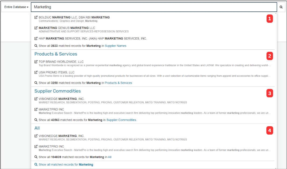287x169 pixels.
Task: Open VISIONEDGE MARKETING, INC. under All section
Action: pos(61,136)
